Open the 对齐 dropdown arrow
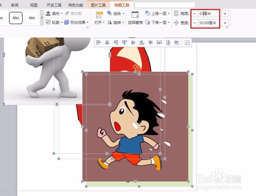 (104, 23)
